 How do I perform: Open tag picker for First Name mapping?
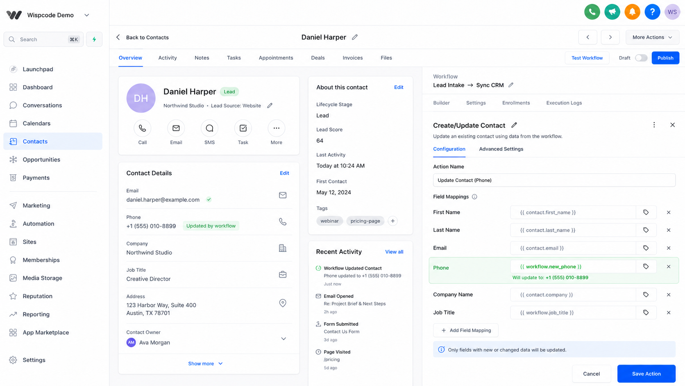click(x=646, y=212)
